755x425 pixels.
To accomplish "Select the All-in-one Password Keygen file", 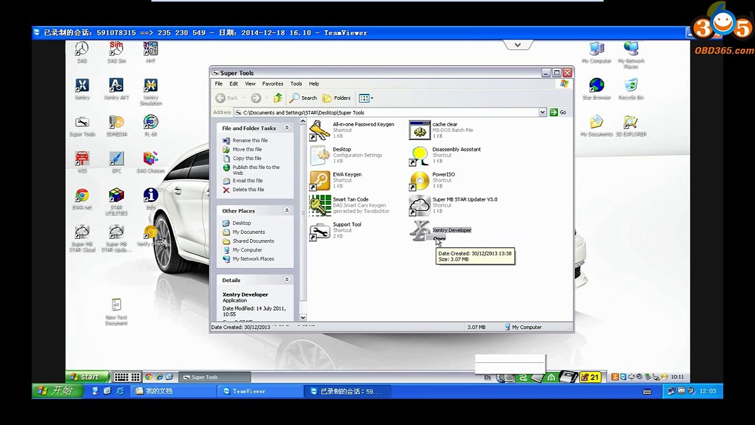I will click(352, 130).
